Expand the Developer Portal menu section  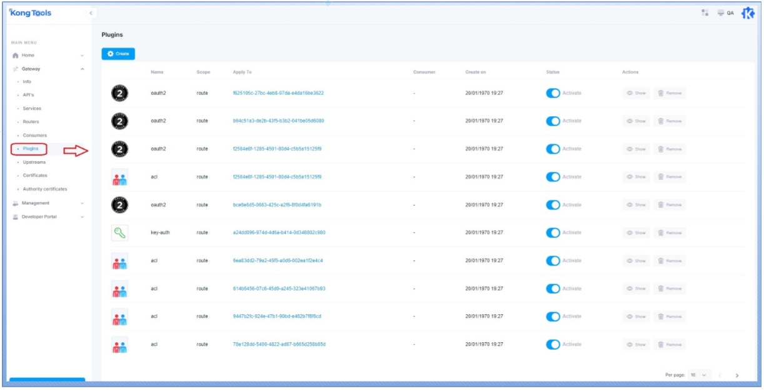pyautogui.click(x=82, y=217)
